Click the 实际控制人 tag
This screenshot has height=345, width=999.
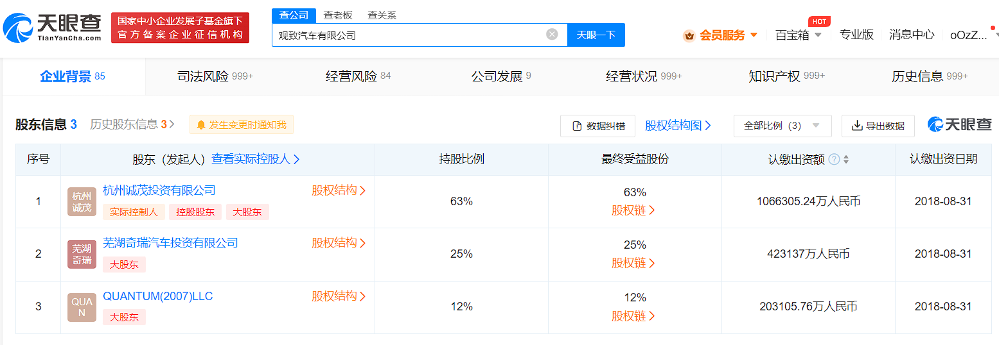134,212
